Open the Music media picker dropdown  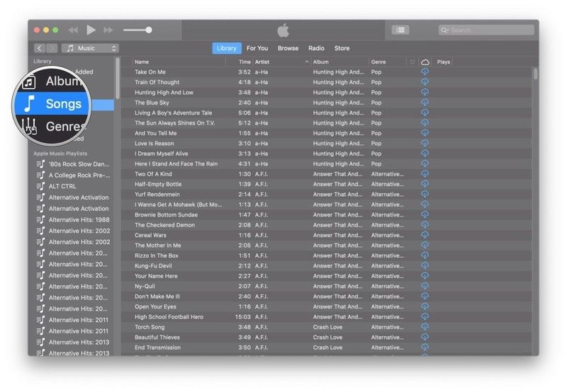pos(90,48)
